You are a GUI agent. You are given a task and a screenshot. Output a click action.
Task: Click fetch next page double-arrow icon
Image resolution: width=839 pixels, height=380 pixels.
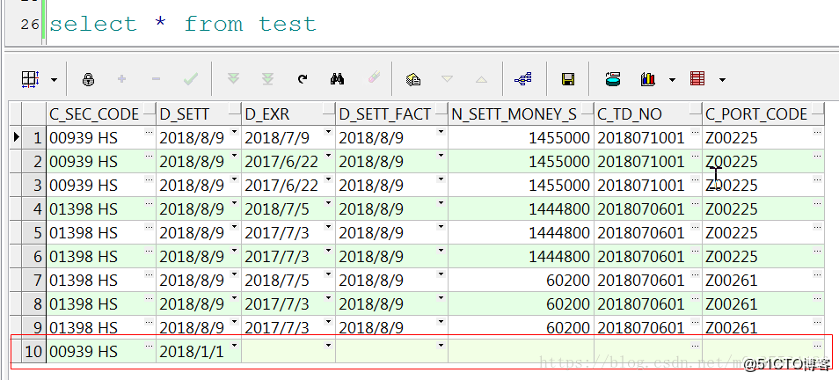click(233, 79)
